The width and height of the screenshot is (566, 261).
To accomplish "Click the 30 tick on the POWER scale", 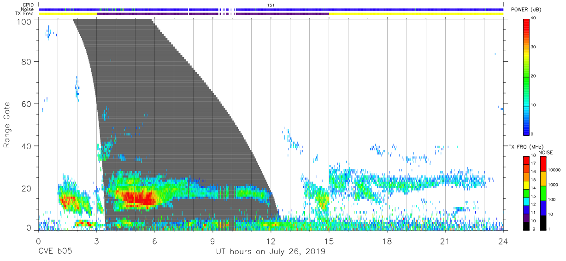I will tap(534, 47).
